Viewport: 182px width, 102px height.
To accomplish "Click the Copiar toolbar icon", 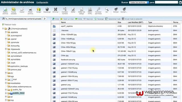I will 22,10.
